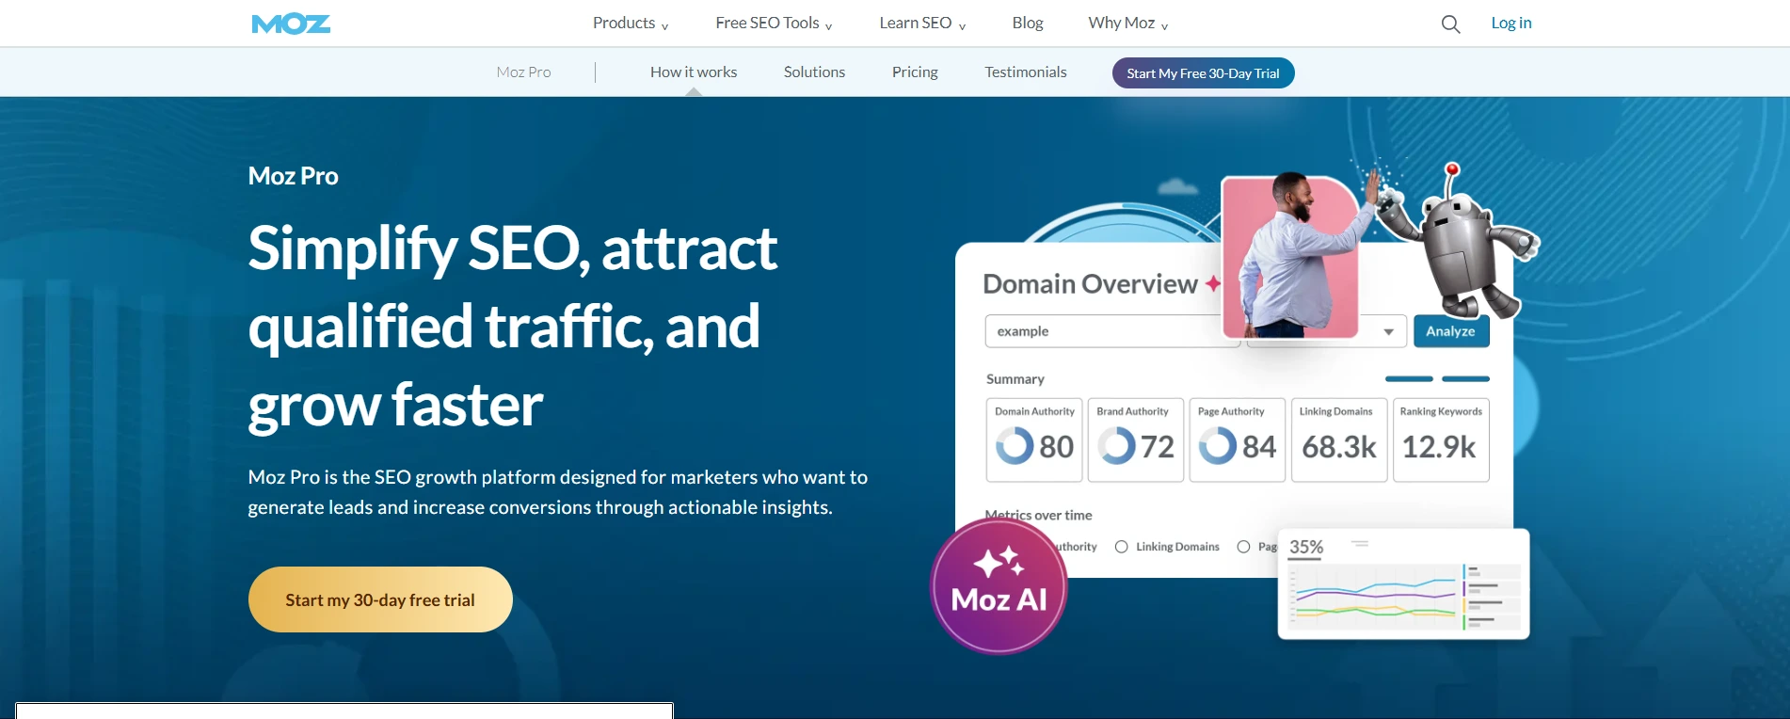Open the site search magnifier icon
1790x719 pixels.
(x=1450, y=24)
